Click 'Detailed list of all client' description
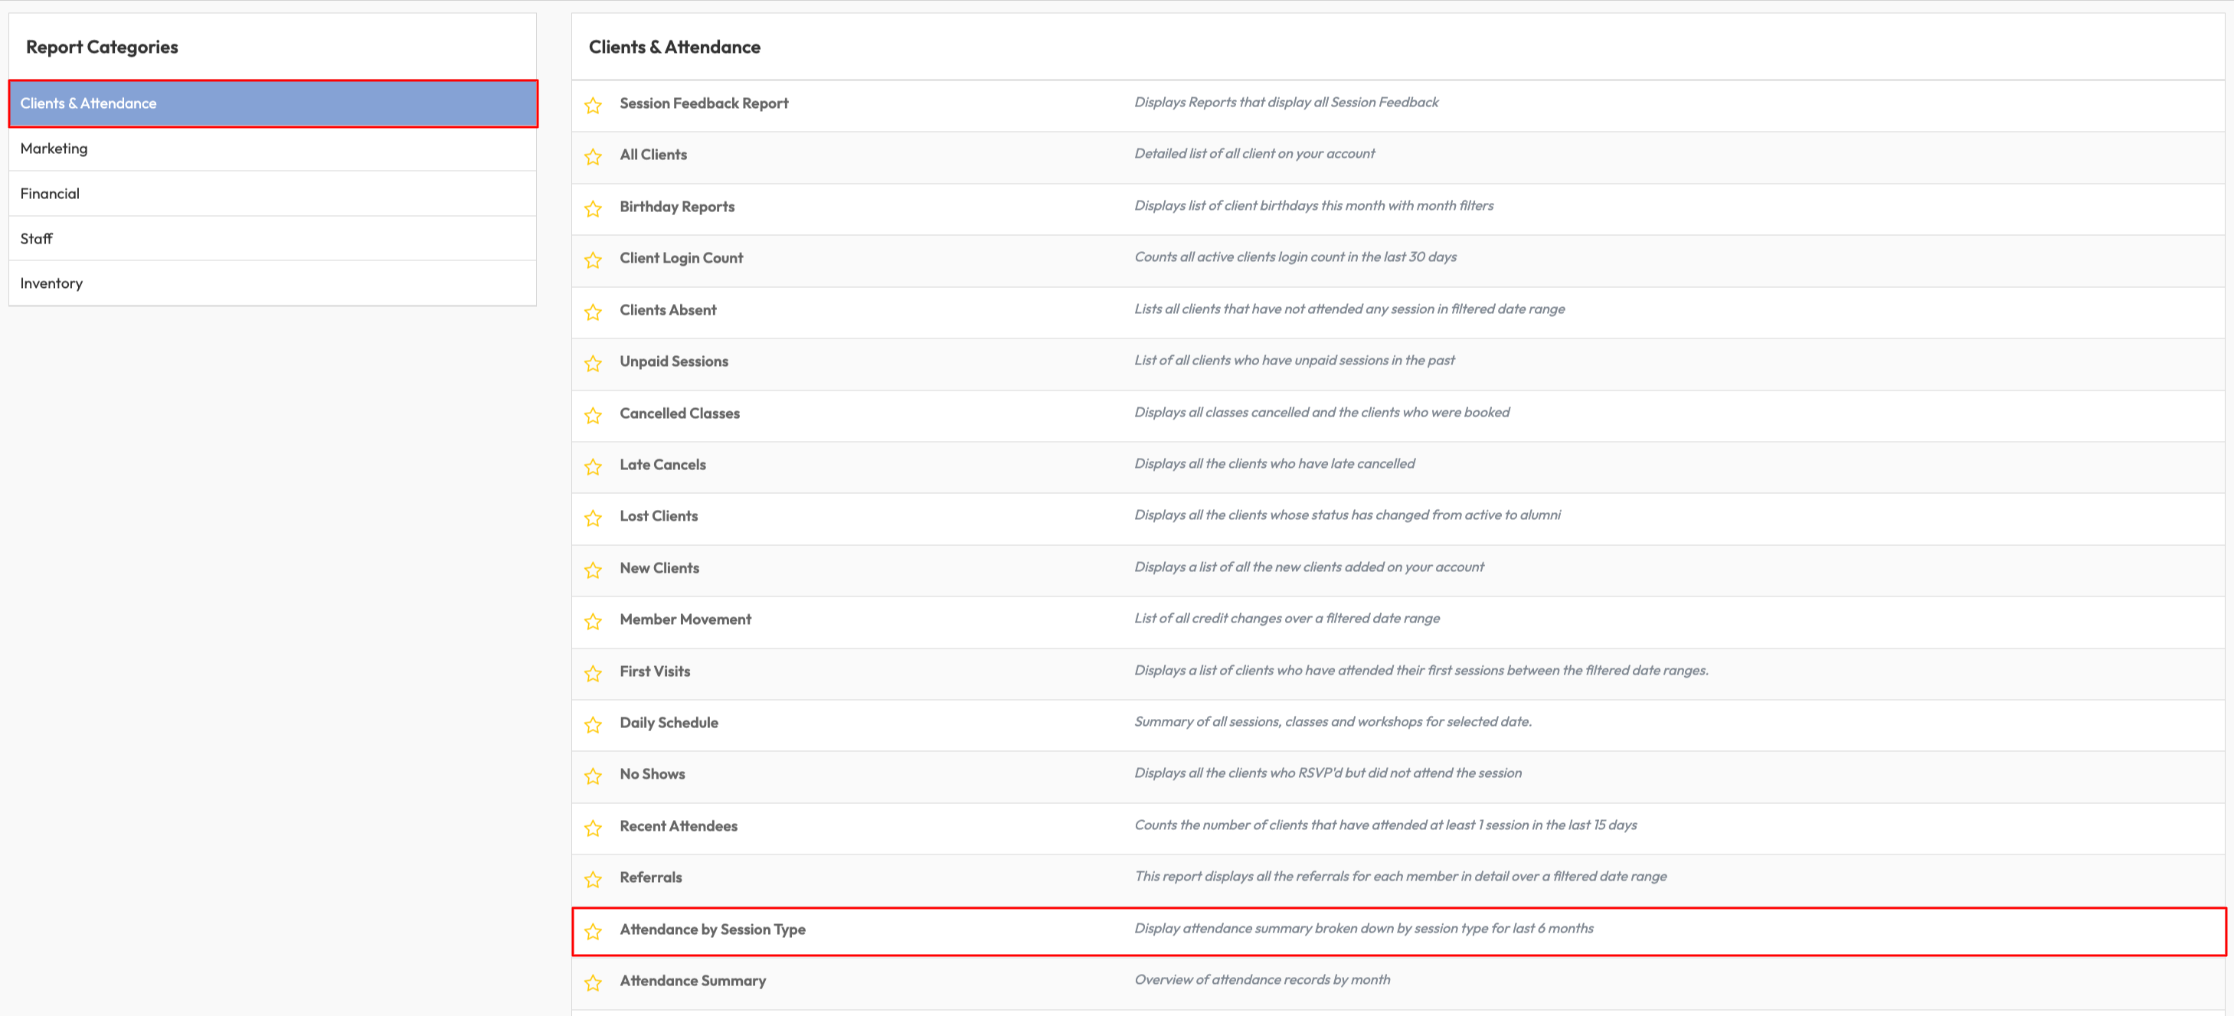The image size is (2234, 1016). [1254, 153]
